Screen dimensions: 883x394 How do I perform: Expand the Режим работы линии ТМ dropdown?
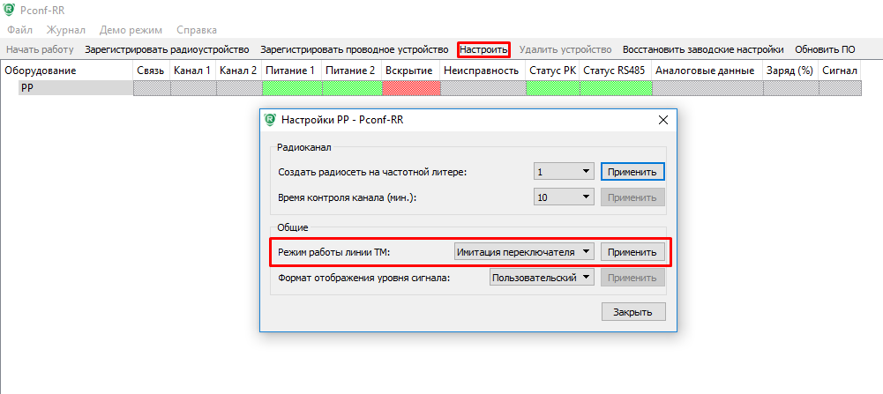(525, 252)
